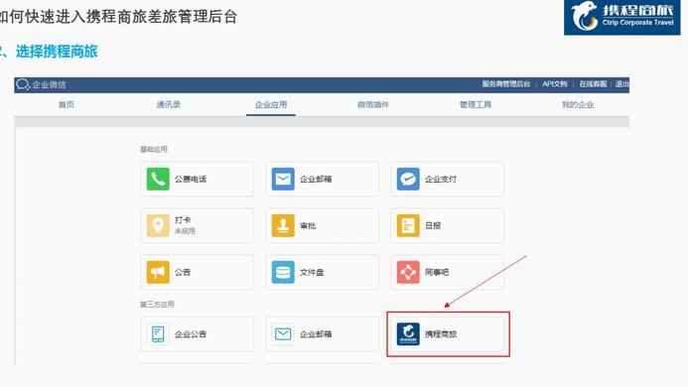The image size is (688, 387).
Task: Open the 服务商管理后台 link
Action: click(506, 83)
